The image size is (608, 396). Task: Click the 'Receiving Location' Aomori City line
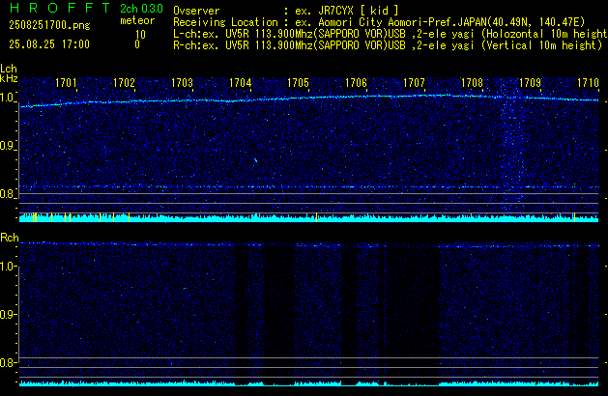[x=379, y=22]
